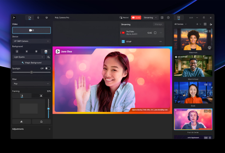Open the split compare view icon
Screen dimensions: 225x153
[x=162, y=17]
